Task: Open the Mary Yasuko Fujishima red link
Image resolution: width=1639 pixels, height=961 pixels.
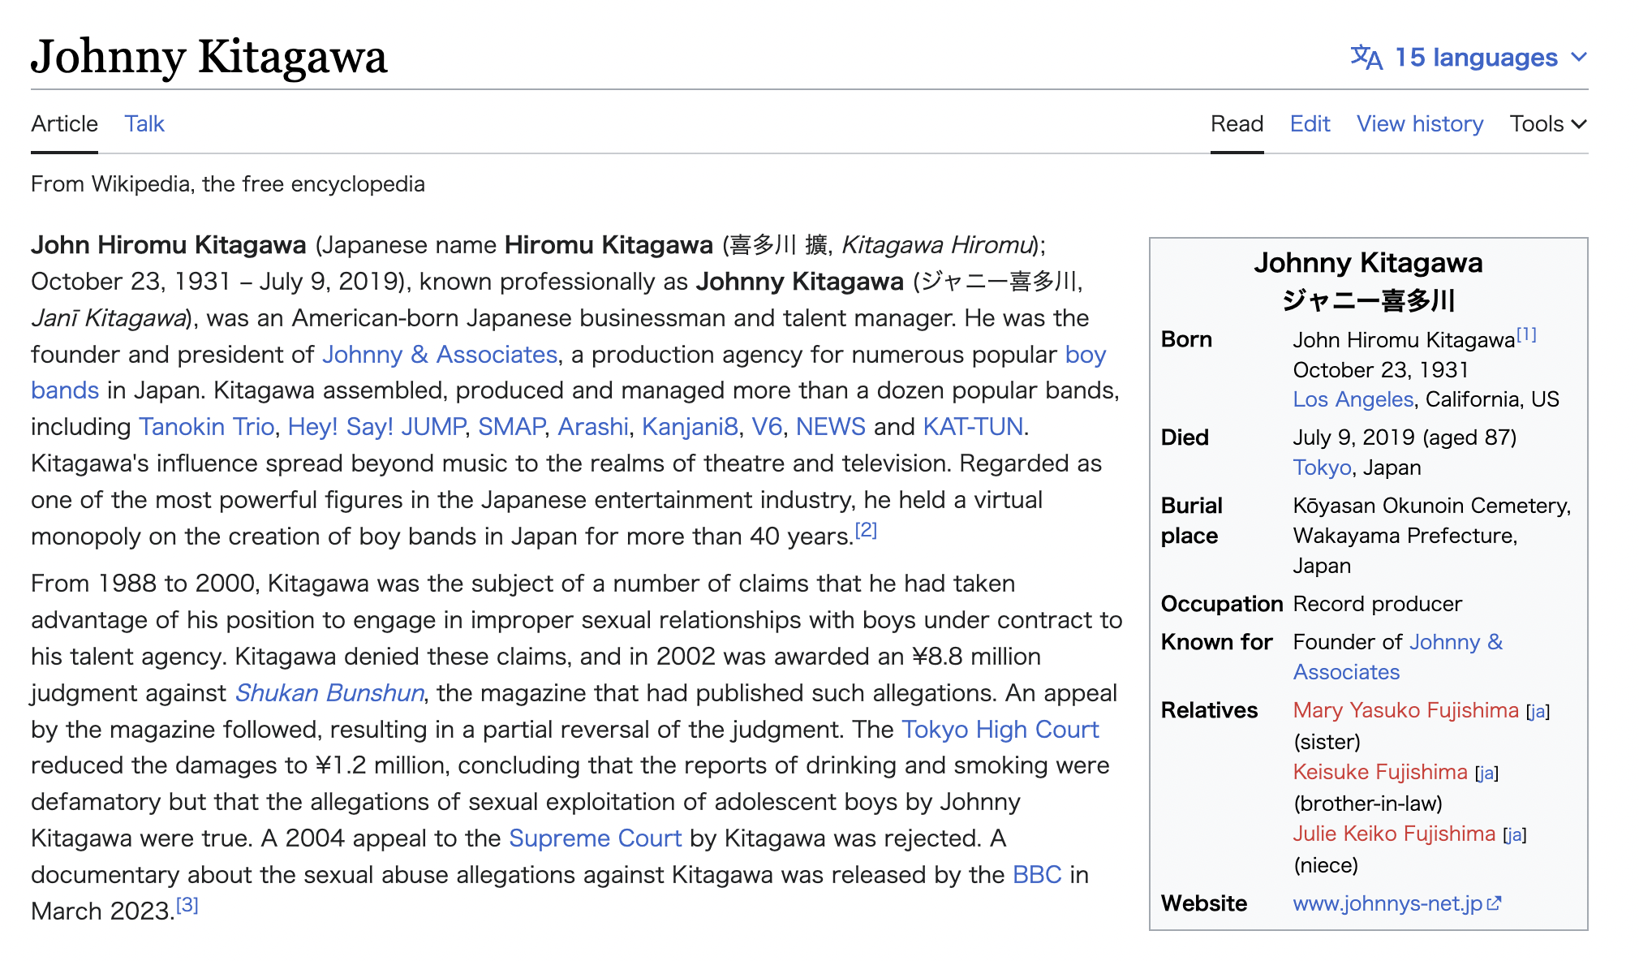Action: (1405, 710)
